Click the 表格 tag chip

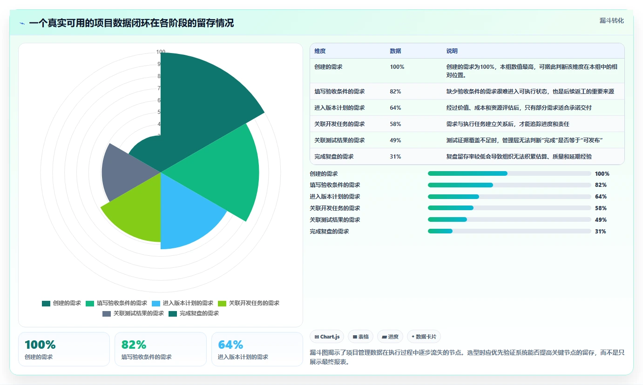360,337
